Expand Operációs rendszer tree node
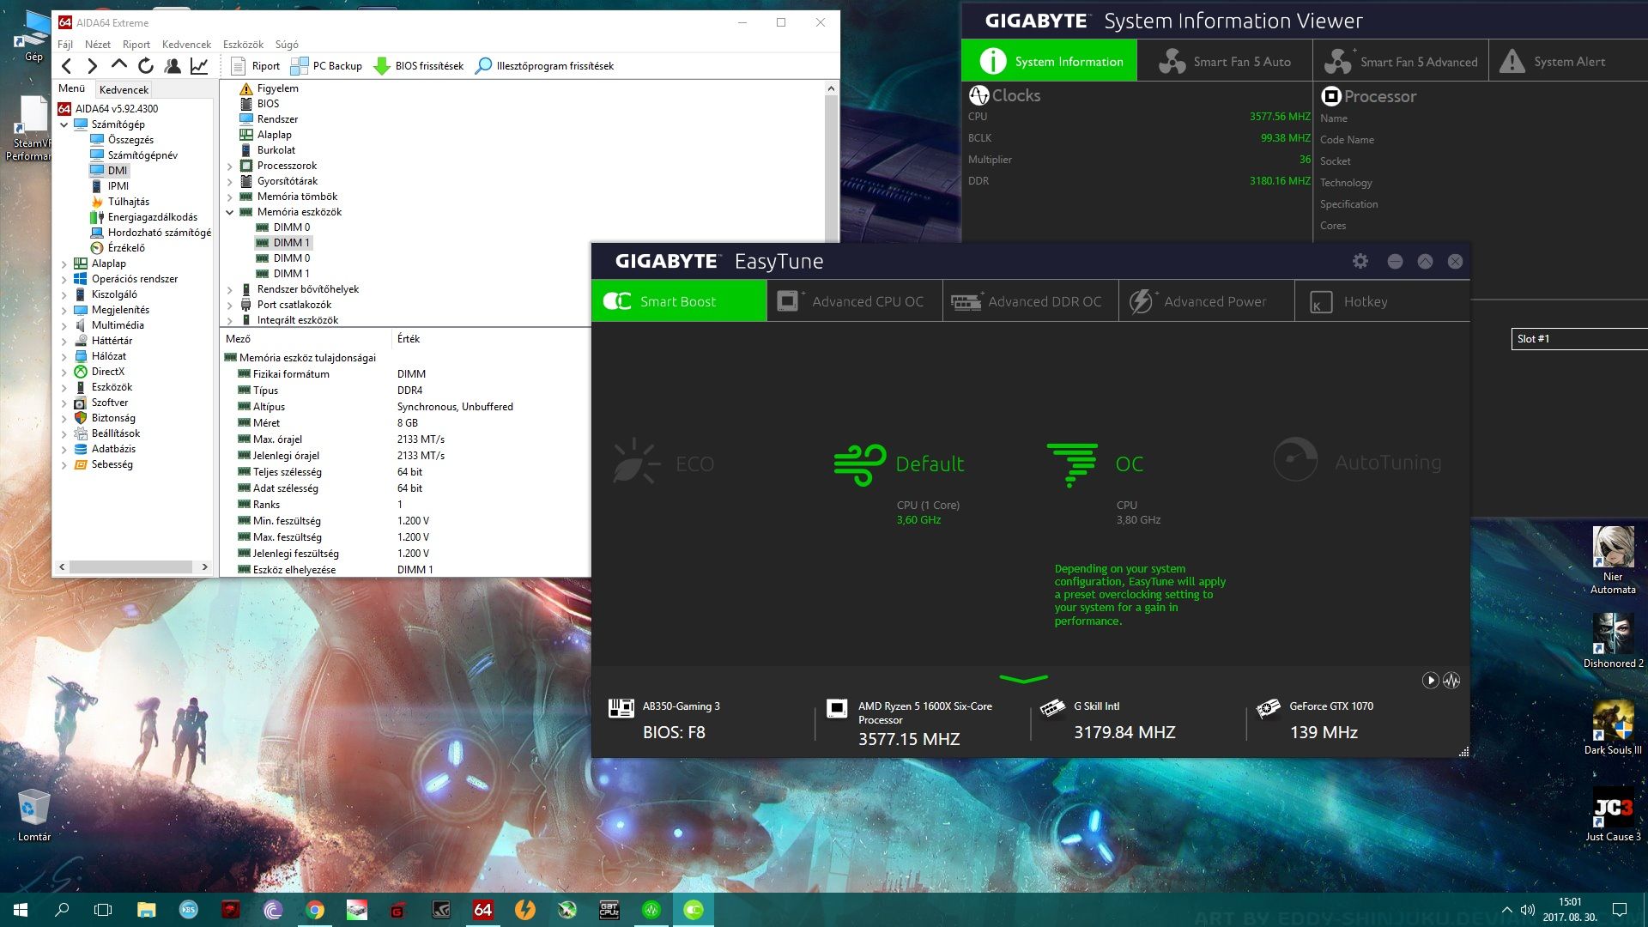1648x927 pixels. point(64,280)
